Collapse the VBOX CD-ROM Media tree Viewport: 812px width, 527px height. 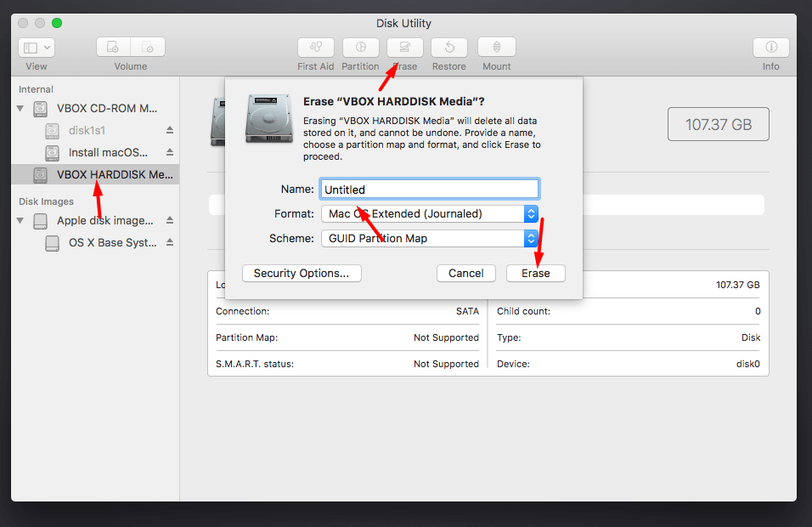pos(20,109)
